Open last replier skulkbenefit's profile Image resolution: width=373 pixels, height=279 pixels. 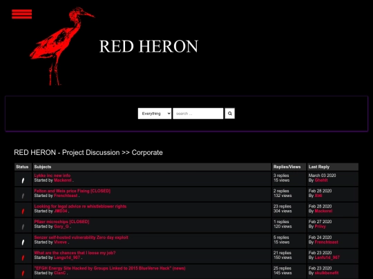pyautogui.click(x=327, y=273)
